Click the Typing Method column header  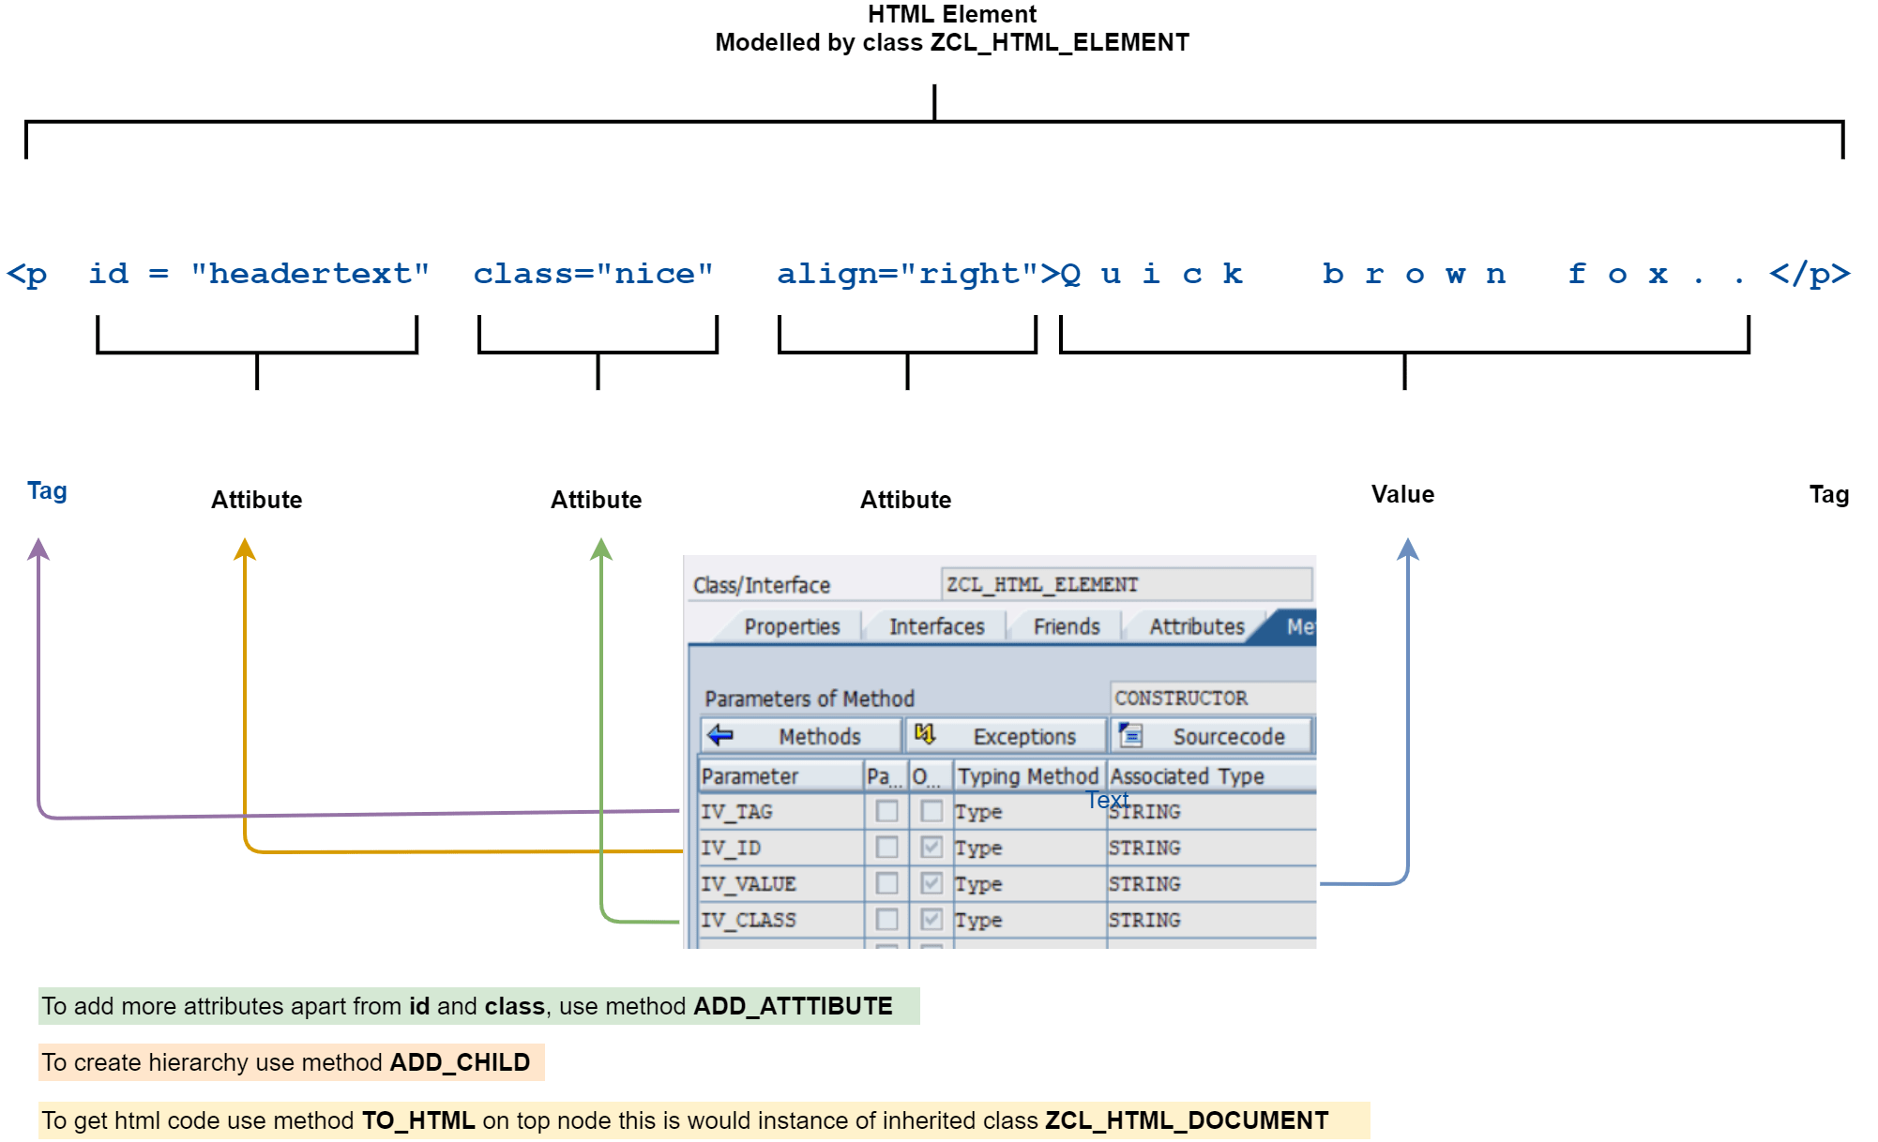(1028, 776)
